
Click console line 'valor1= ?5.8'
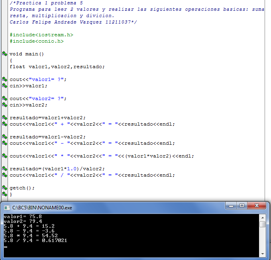point(23,217)
